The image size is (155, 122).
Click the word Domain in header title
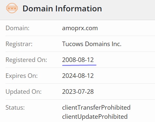(38, 8)
